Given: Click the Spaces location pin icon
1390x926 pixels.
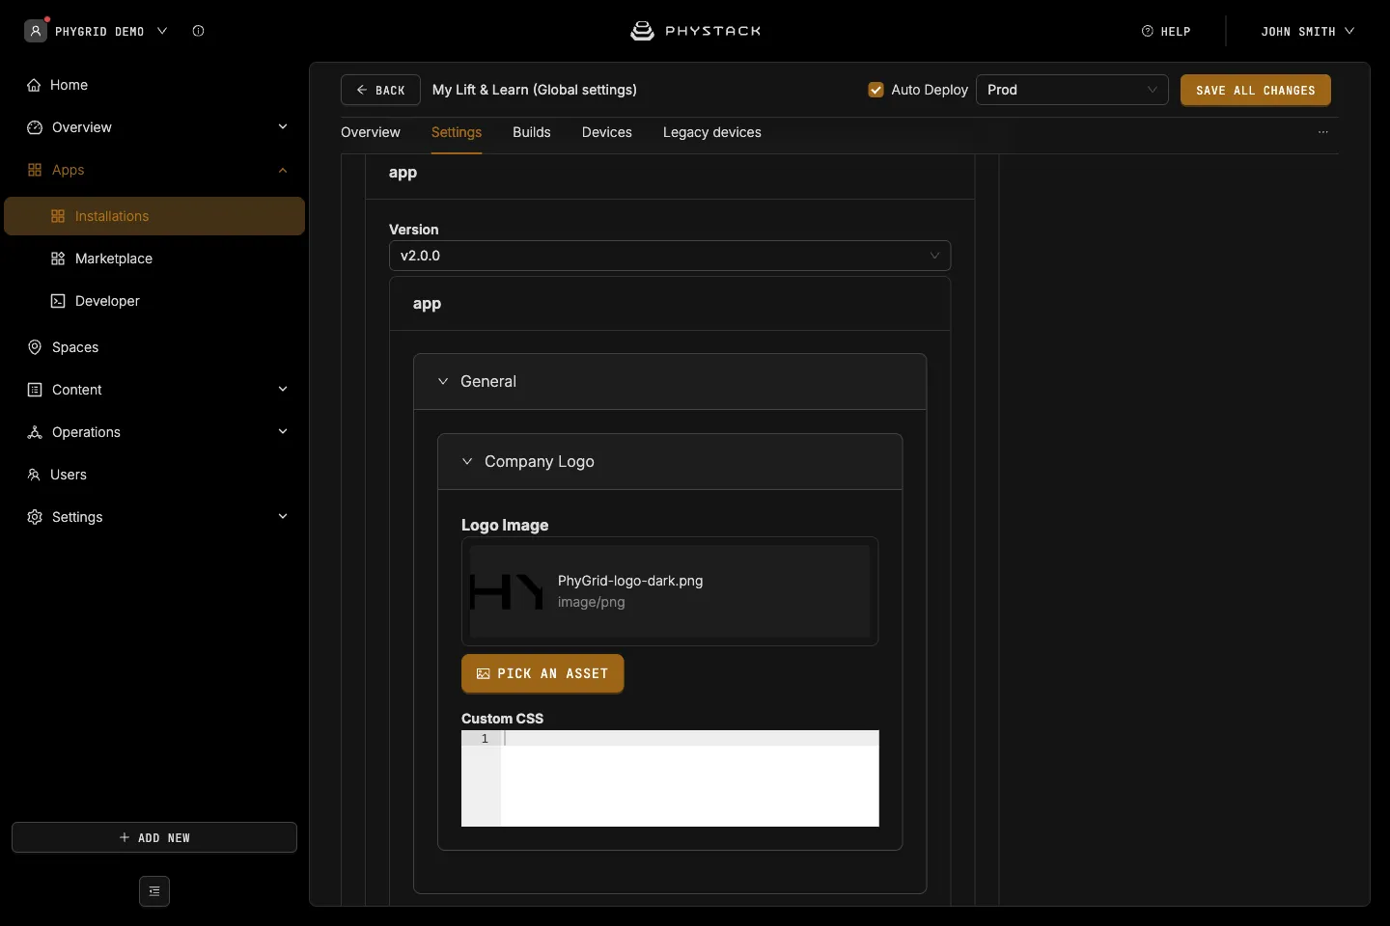Looking at the screenshot, I should (35, 347).
